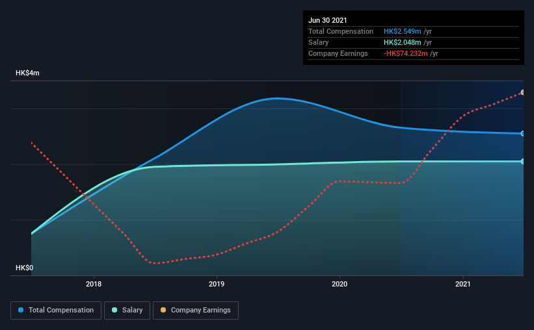Image resolution: width=534 pixels, height=330 pixels.
Task: Toggle the Total Compensation legend button
Action: (x=56, y=311)
